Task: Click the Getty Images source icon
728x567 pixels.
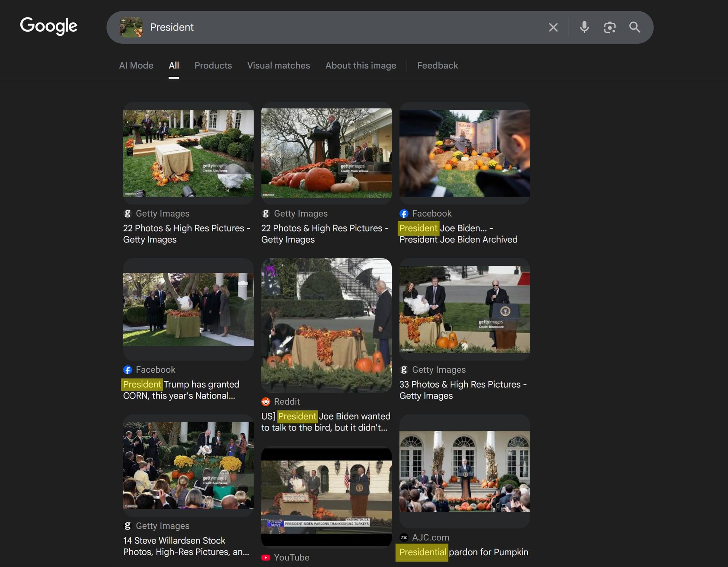Action: [x=127, y=213]
